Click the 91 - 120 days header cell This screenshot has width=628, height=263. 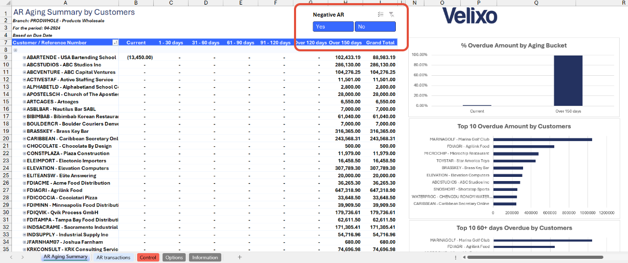(x=276, y=43)
